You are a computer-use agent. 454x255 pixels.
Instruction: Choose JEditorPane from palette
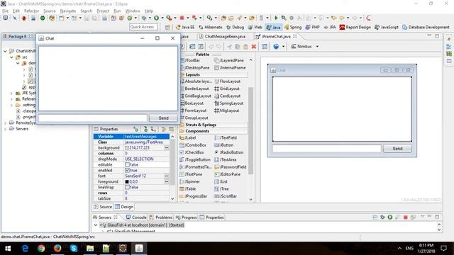(x=227, y=174)
